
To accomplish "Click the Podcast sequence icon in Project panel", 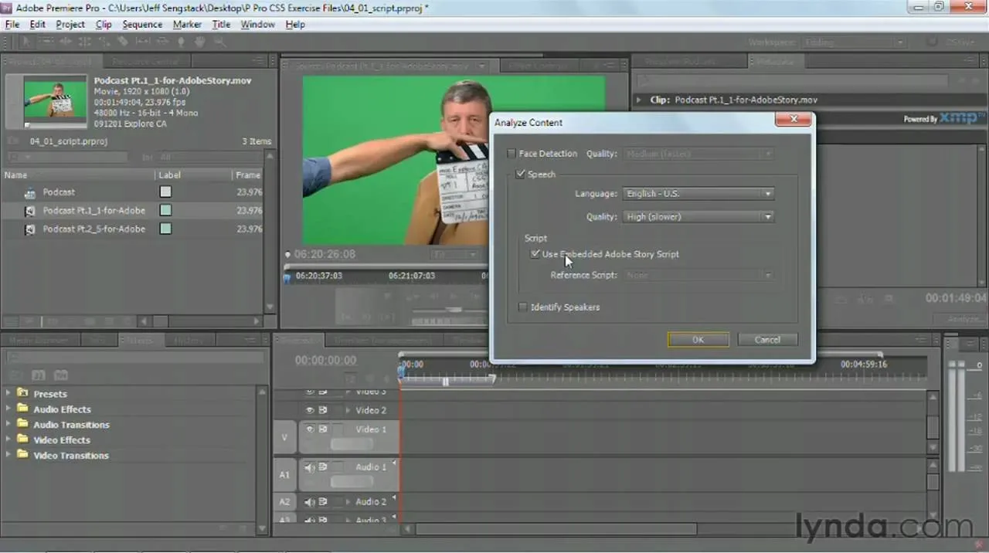I will [30, 192].
